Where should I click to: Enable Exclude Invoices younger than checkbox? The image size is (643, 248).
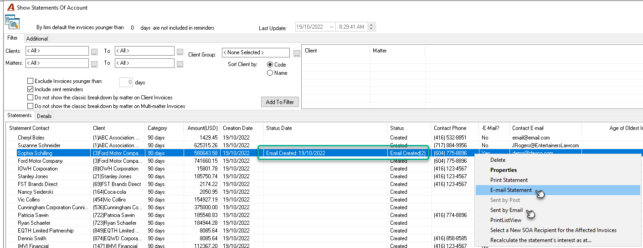31,81
